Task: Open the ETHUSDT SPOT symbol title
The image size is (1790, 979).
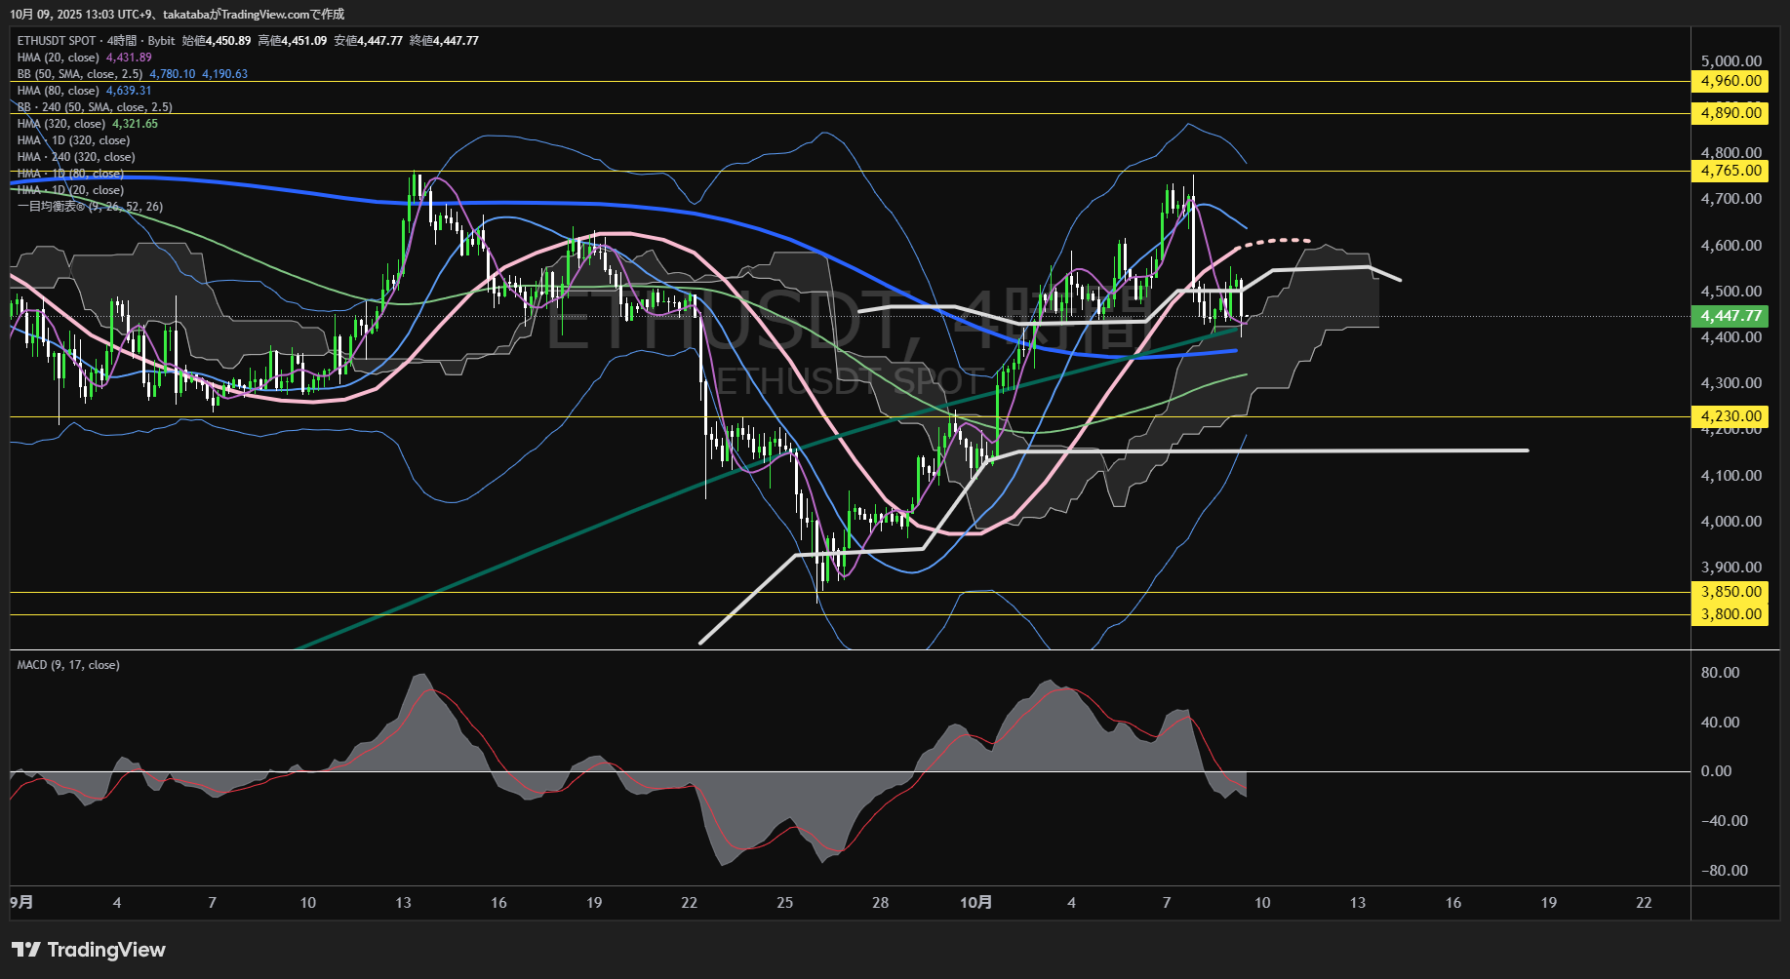Action: tap(57, 41)
